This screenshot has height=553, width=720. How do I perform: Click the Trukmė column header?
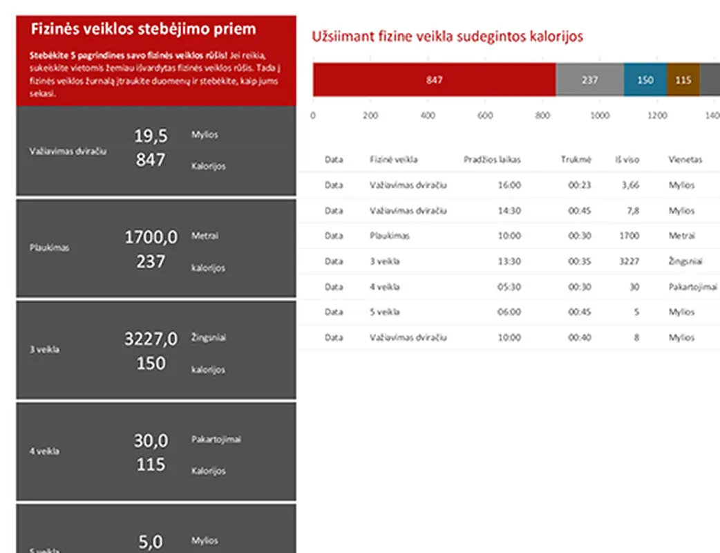tap(576, 160)
